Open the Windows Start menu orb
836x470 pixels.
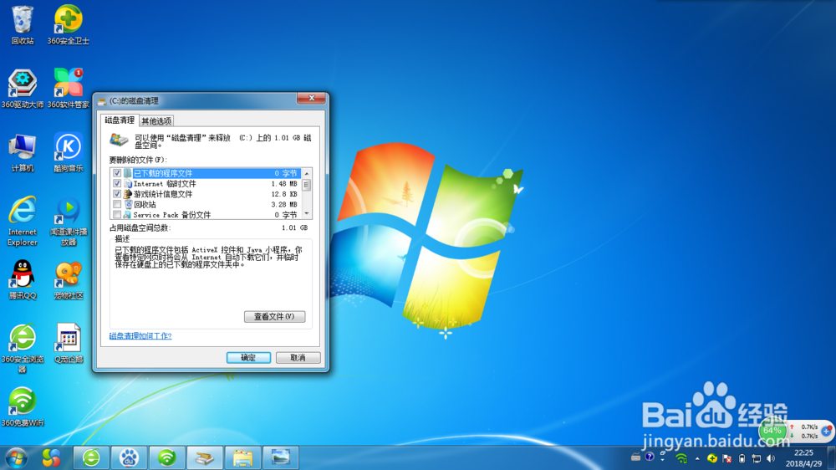pos(16,457)
